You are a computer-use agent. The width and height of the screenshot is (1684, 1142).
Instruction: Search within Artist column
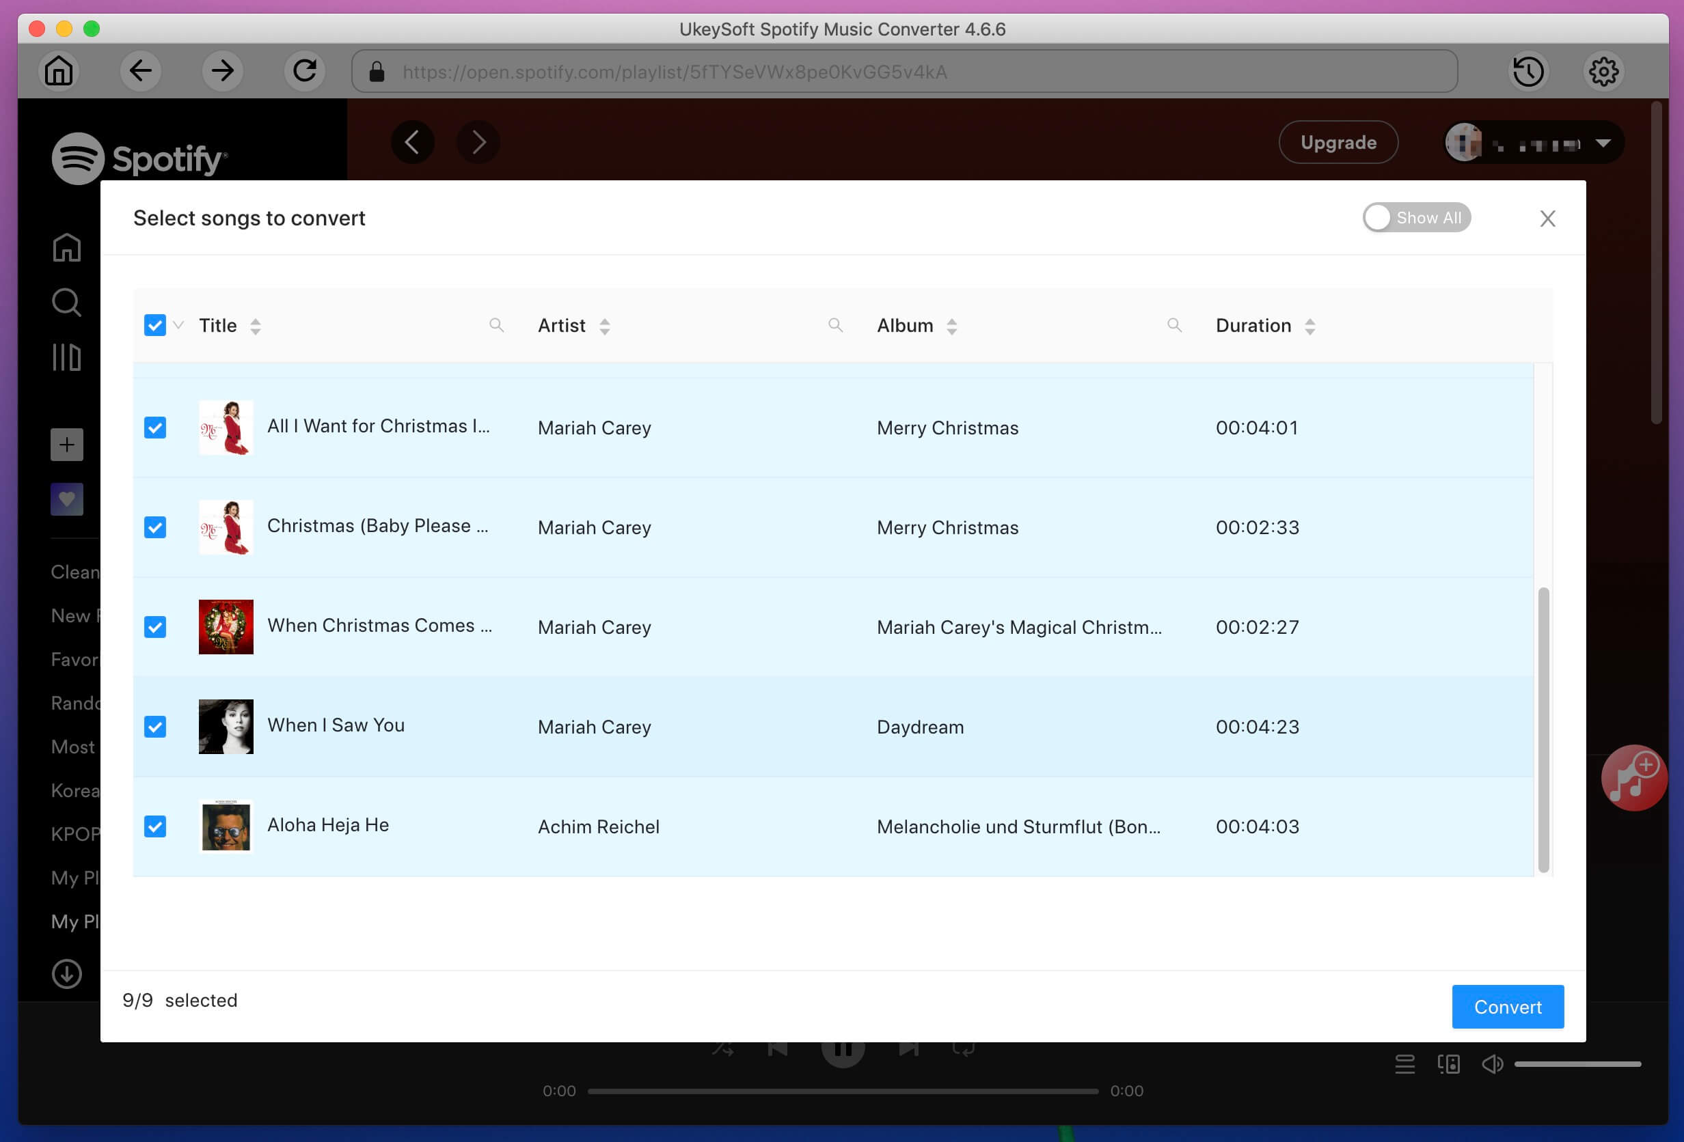click(835, 325)
